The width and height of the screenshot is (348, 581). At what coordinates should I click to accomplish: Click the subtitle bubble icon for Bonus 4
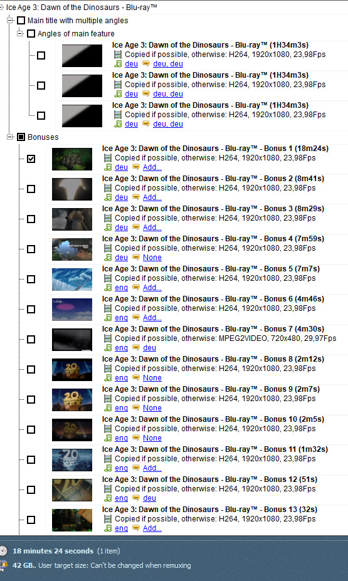tap(136, 258)
